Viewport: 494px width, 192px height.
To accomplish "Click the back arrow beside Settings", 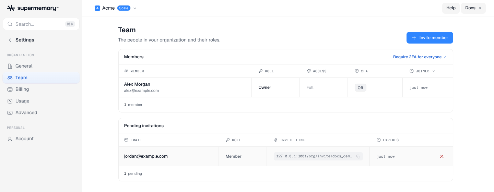I will 10,40.
